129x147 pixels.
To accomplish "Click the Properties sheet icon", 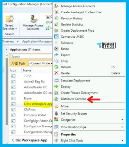I will pyautogui.click(x=56, y=134).
